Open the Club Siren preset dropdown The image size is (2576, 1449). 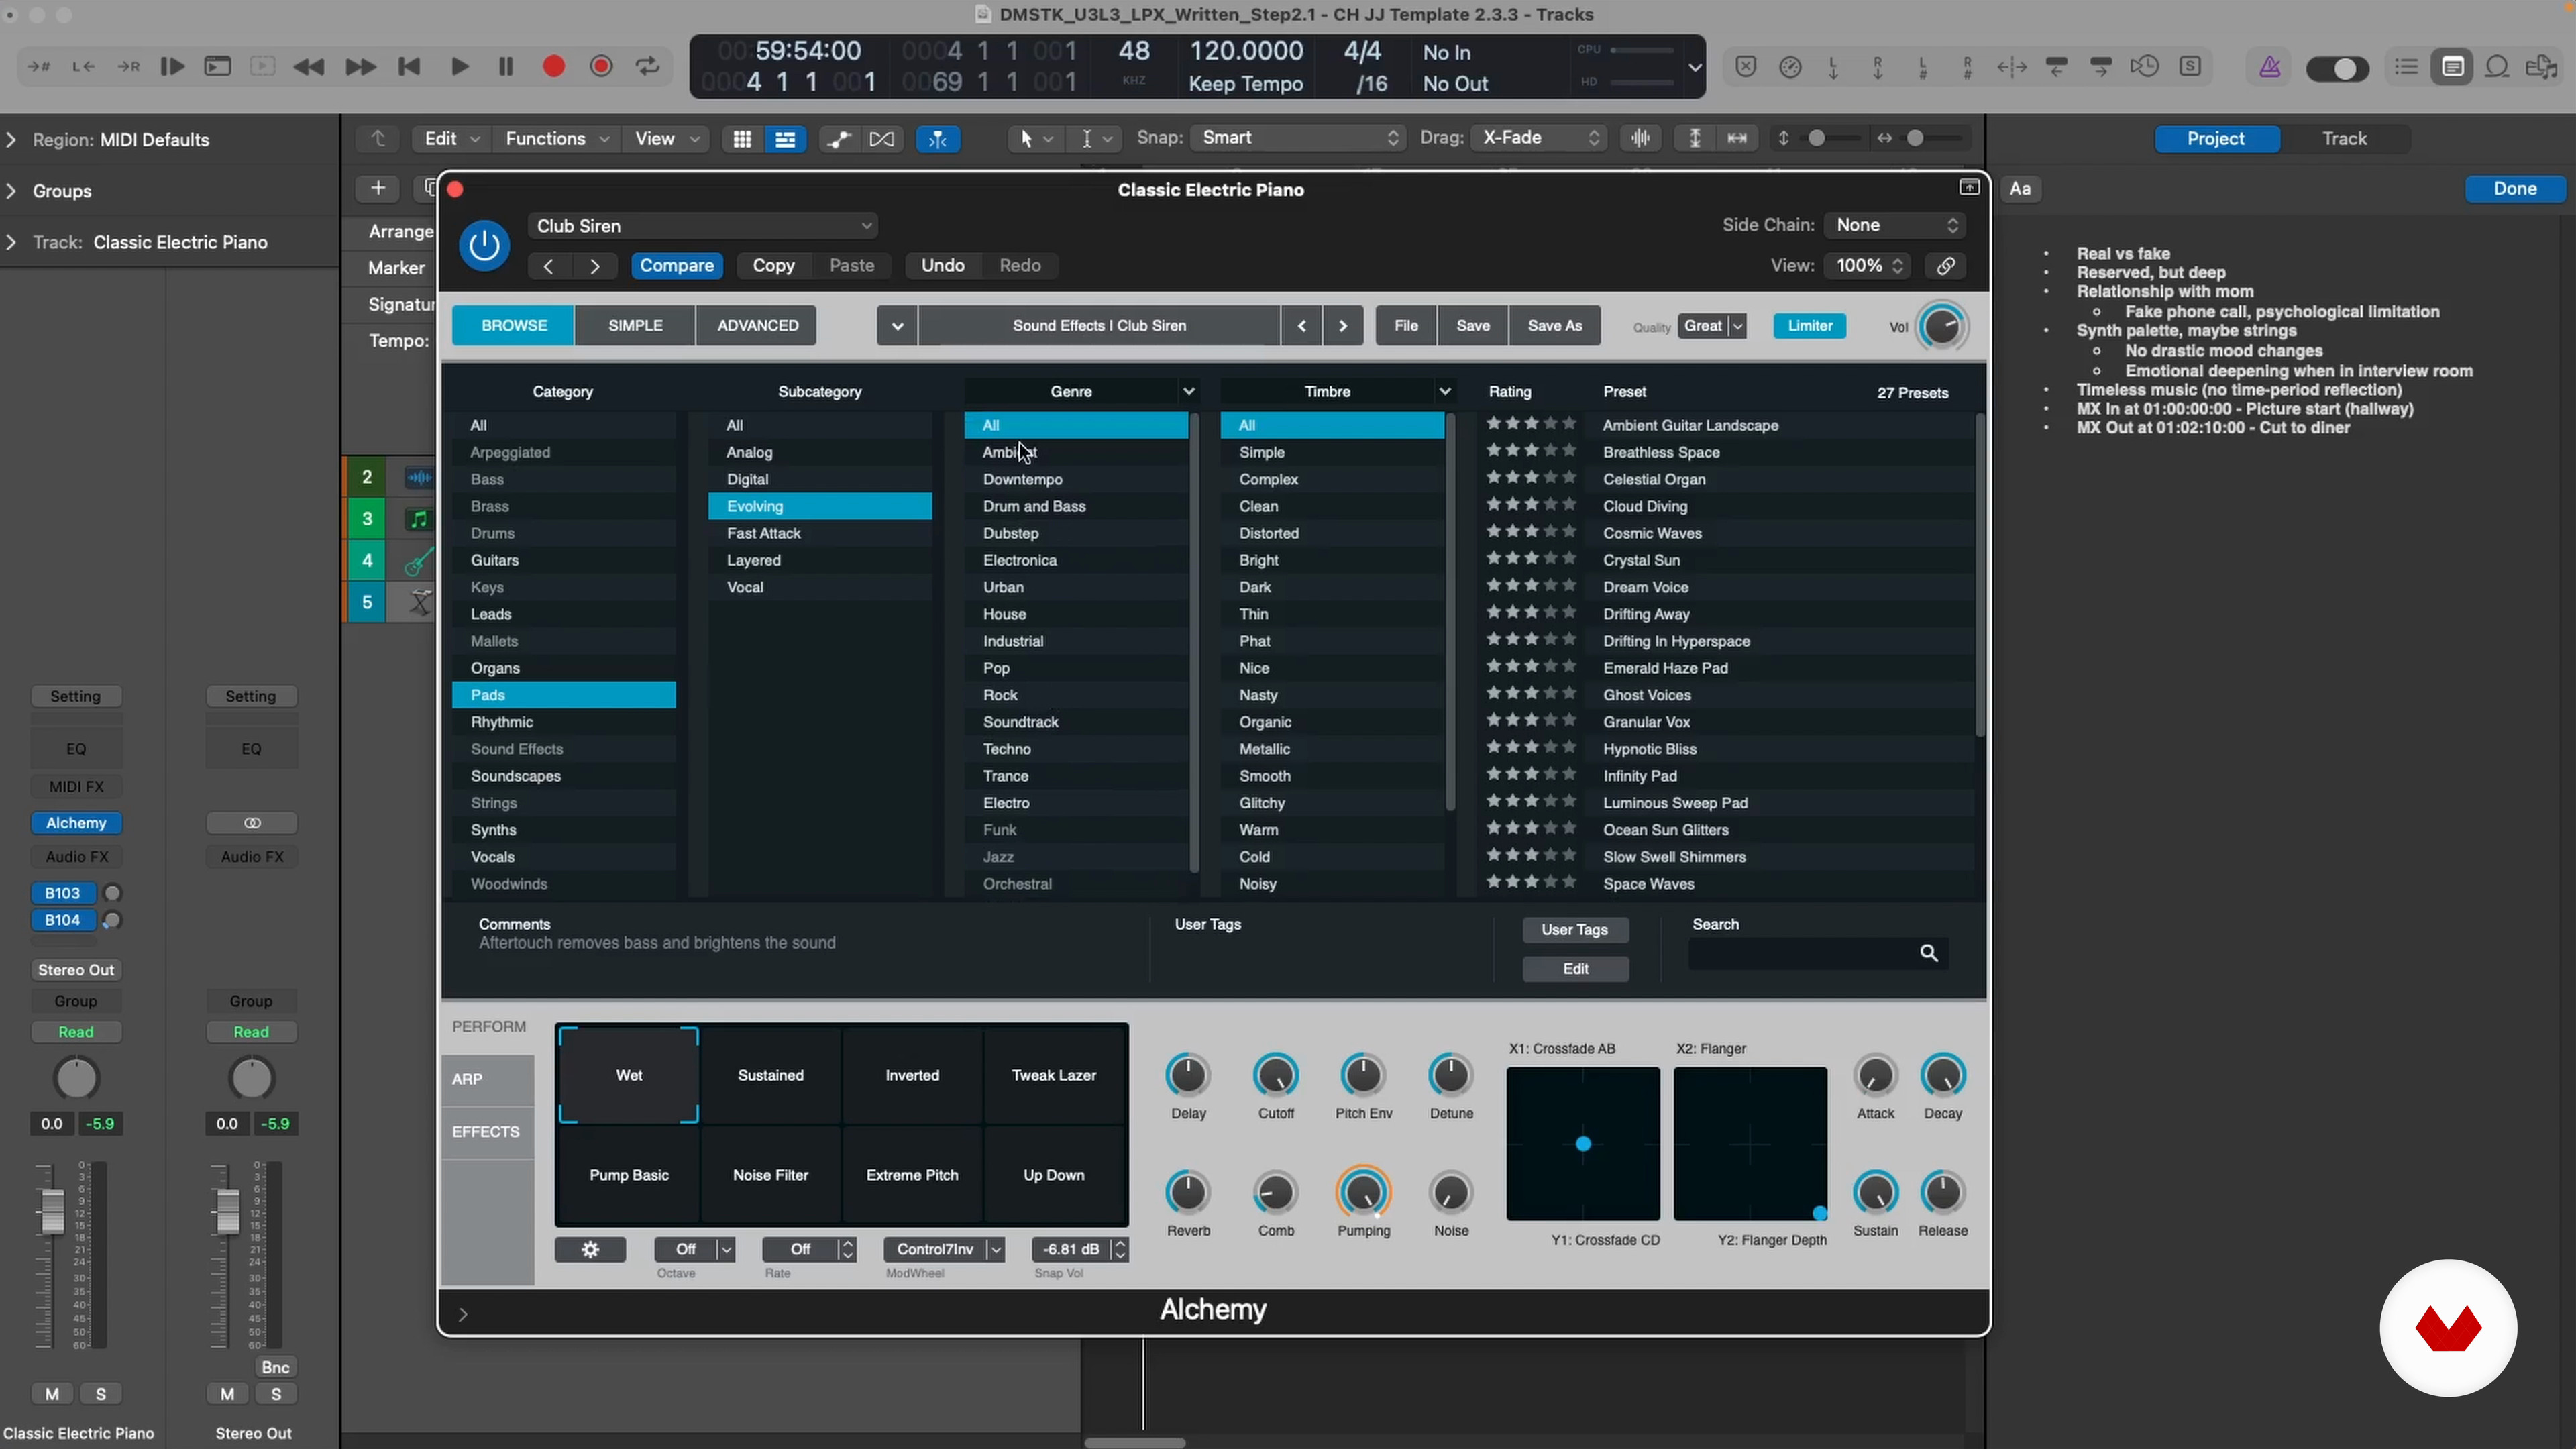pyautogui.click(x=703, y=226)
